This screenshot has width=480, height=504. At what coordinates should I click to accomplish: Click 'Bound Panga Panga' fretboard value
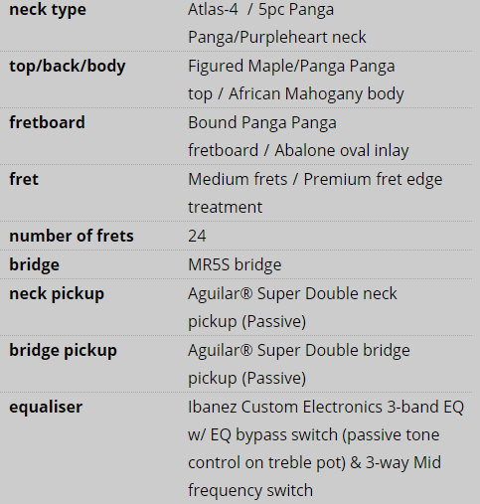click(262, 122)
